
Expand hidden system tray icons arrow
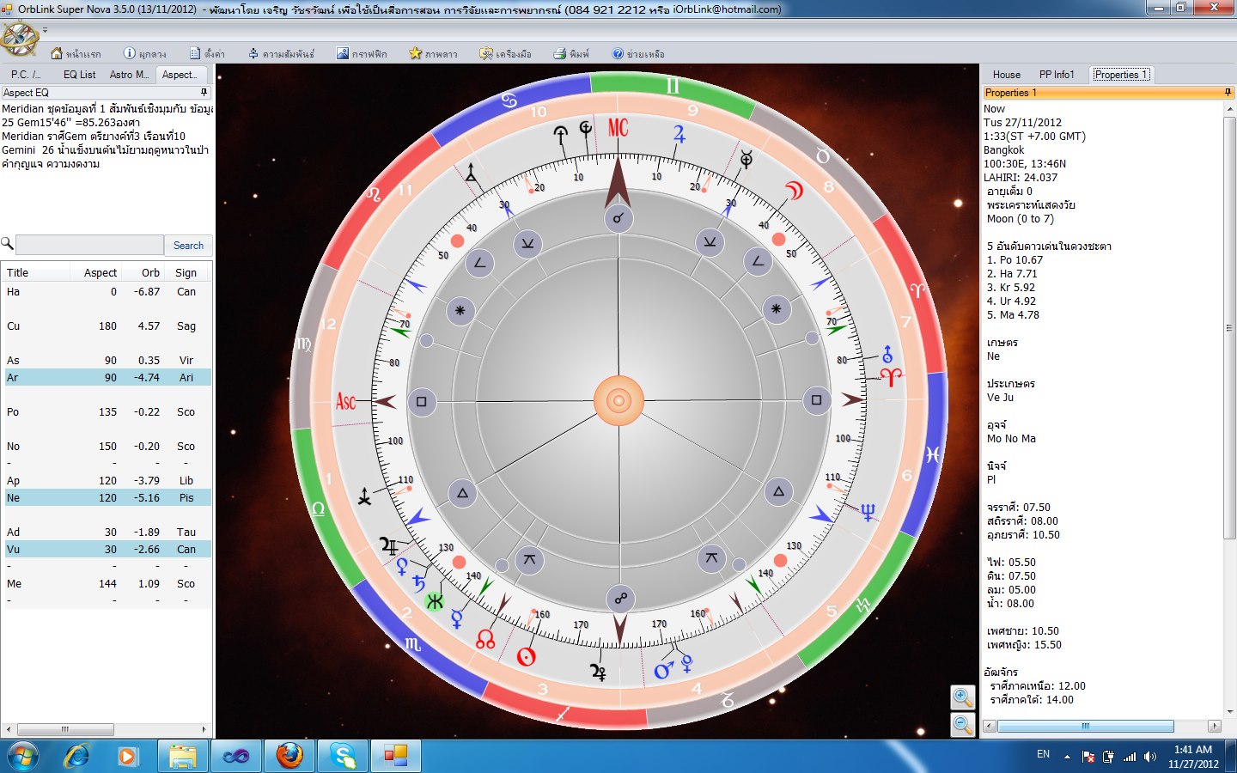coord(1067,757)
